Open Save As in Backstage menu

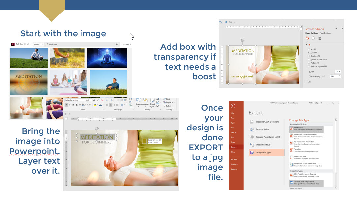[234, 132]
